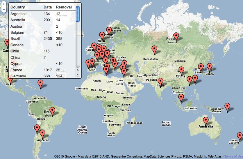The image size is (243, 159).
Task: Click the zoom out minus button
Action: pyautogui.click(x=3, y=10)
